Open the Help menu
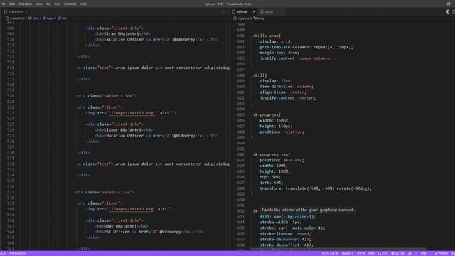Image resolution: width=455 pixels, height=256 pixels. click(x=83, y=4)
